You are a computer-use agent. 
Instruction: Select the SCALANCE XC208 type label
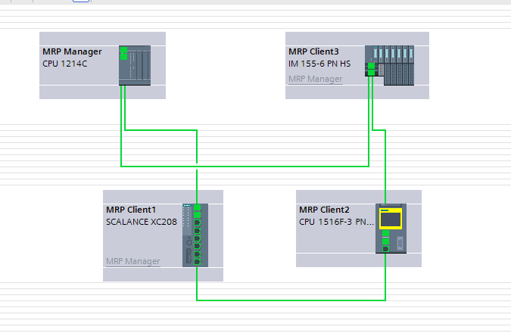[141, 222]
